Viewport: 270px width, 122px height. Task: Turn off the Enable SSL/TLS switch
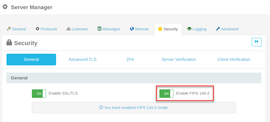pyautogui.click(x=39, y=94)
